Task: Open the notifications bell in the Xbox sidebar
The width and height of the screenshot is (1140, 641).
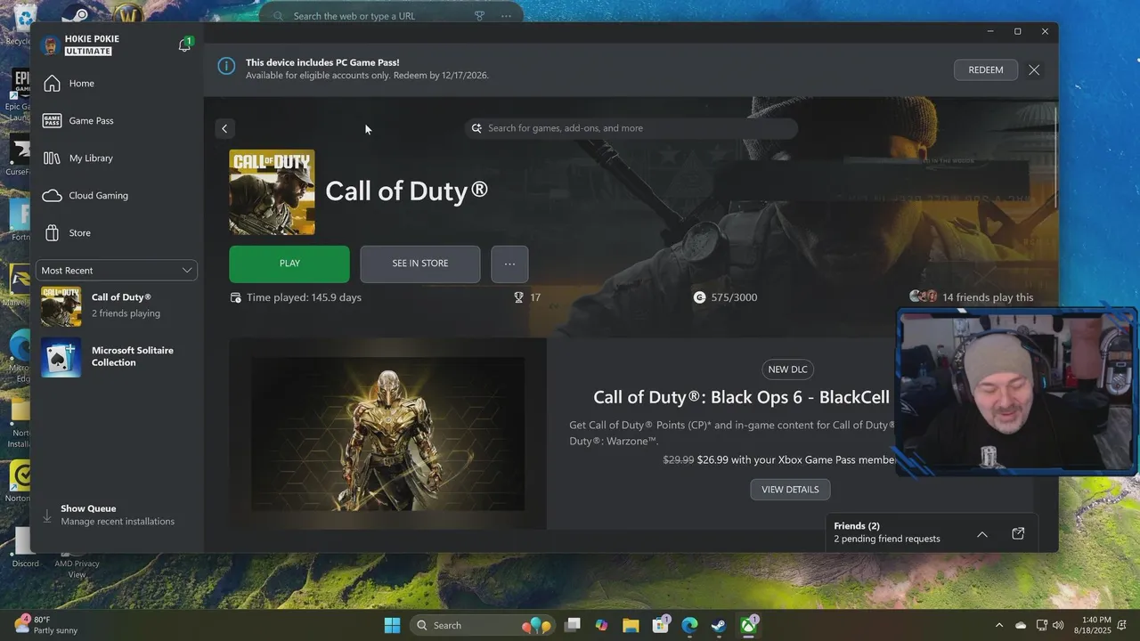Action: [x=184, y=45]
